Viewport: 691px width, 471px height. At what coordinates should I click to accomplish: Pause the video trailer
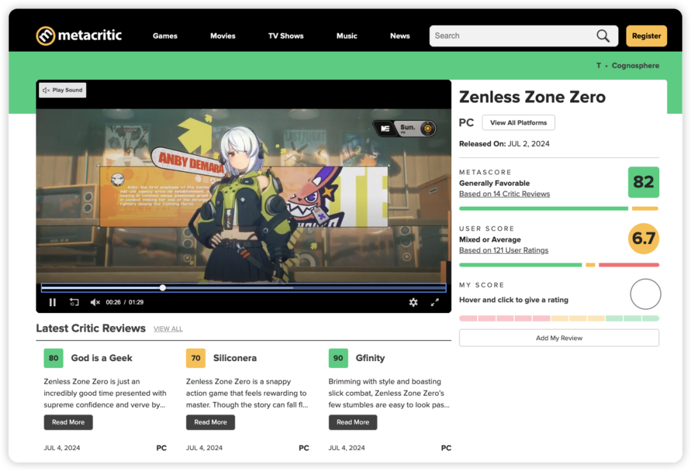click(x=52, y=302)
